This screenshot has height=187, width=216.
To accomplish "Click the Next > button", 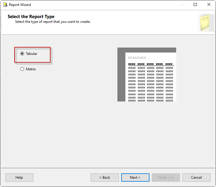I will tap(135, 178).
